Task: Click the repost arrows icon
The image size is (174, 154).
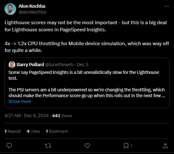Action: tap(48, 146)
